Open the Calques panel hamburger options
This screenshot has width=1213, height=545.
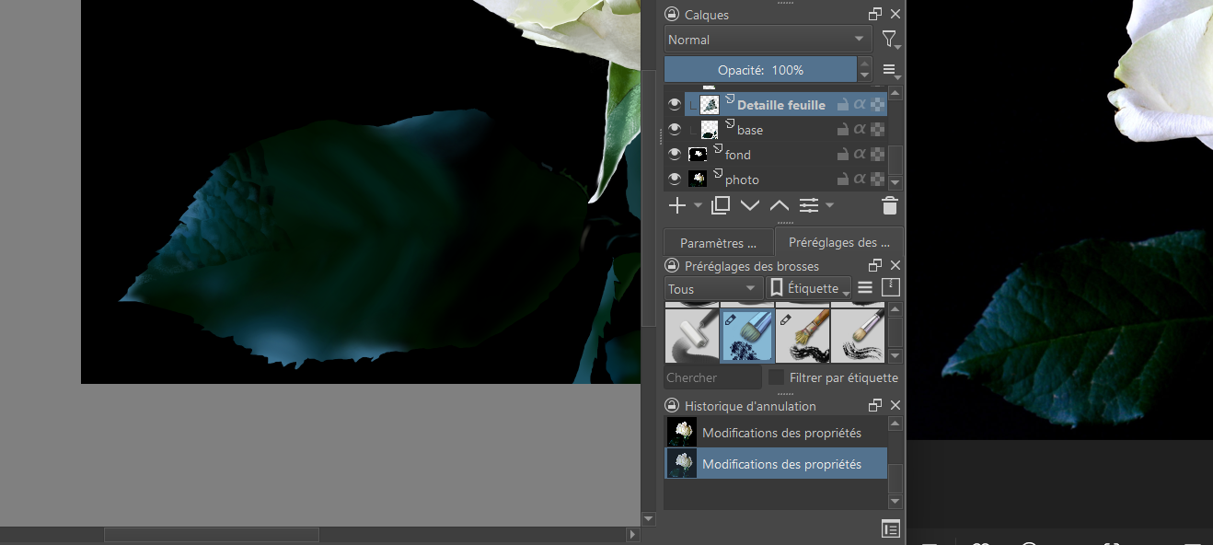point(890,70)
